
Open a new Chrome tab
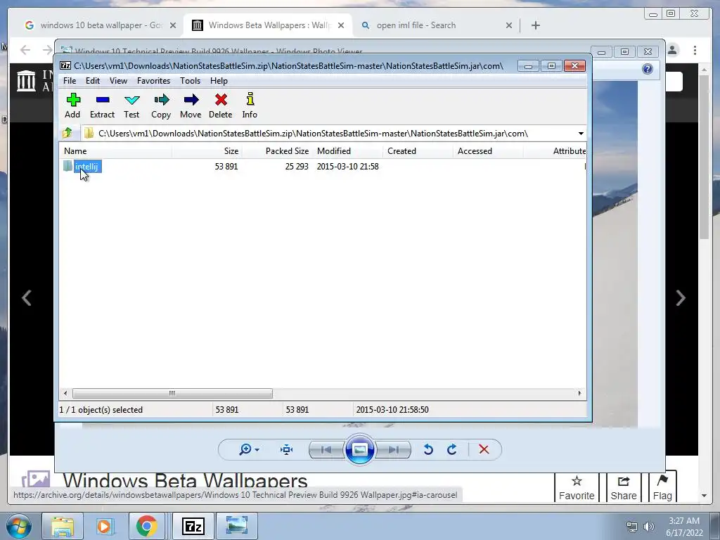click(535, 25)
